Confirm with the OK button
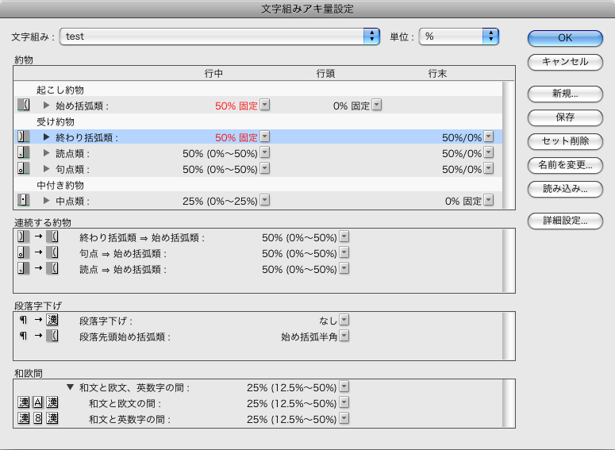The width and height of the screenshot is (615, 450). click(565, 38)
